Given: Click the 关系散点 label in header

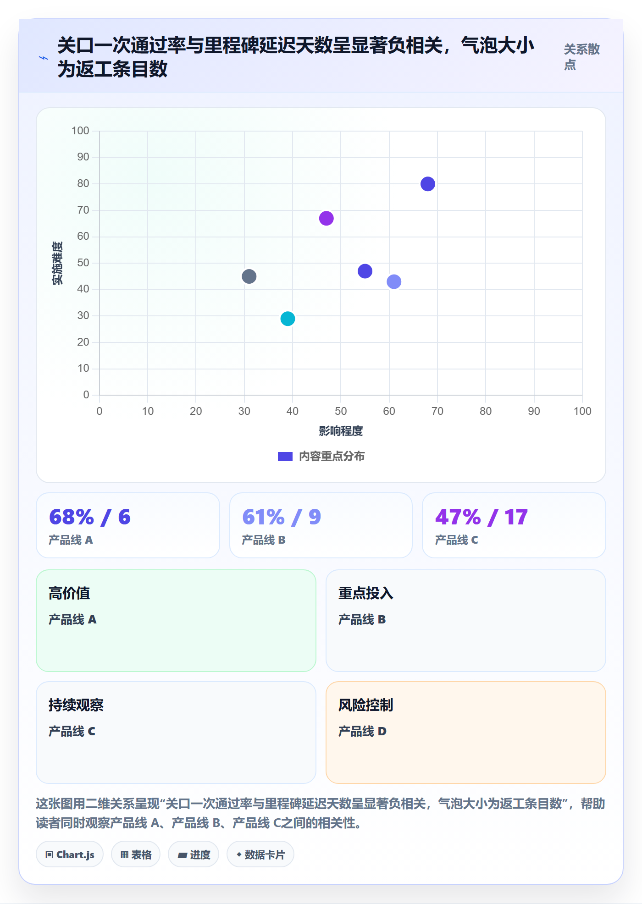Looking at the screenshot, I should (581, 57).
